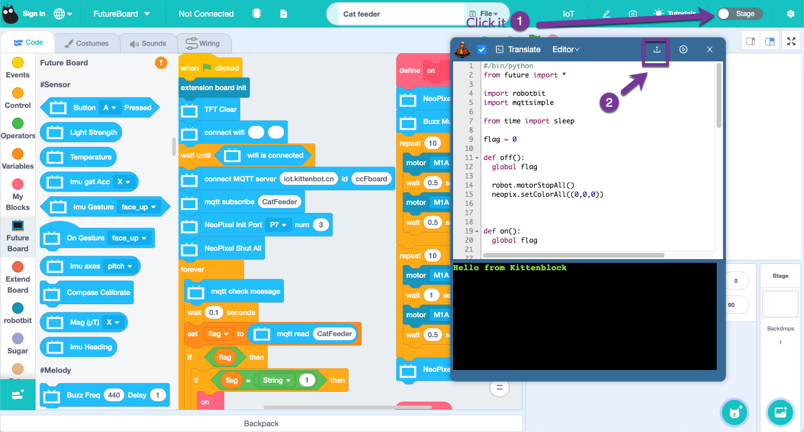The image size is (804, 432).
Task: Run the code with the play icon
Action: pyautogui.click(x=683, y=49)
